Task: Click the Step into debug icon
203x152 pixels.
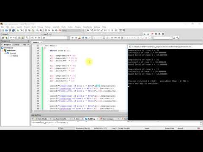Action: coord(99,30)
